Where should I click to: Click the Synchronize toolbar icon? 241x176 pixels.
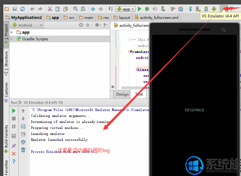22,9
